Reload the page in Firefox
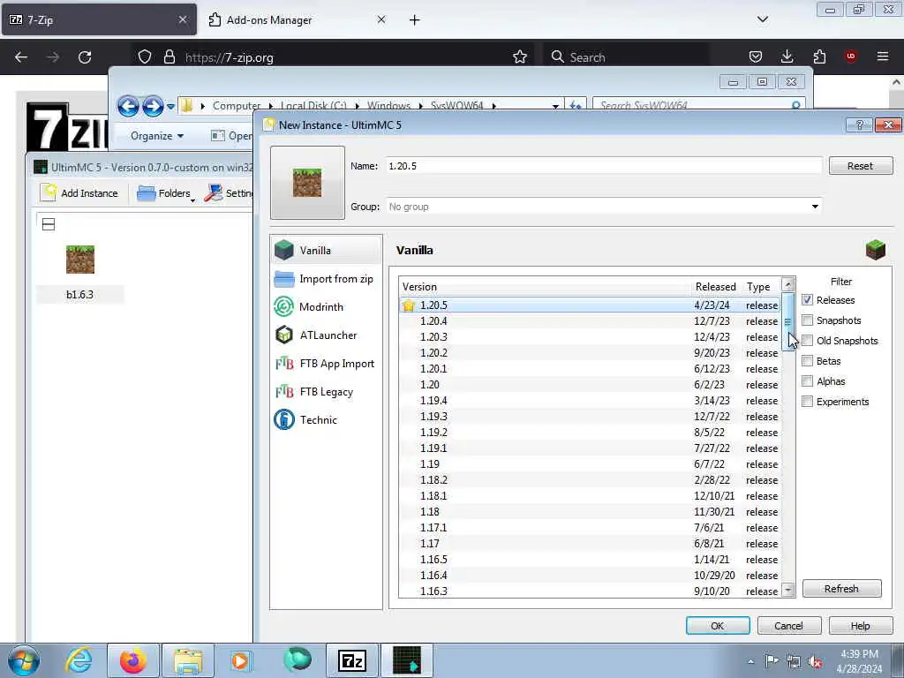904x678 pixels. (85, 57)
